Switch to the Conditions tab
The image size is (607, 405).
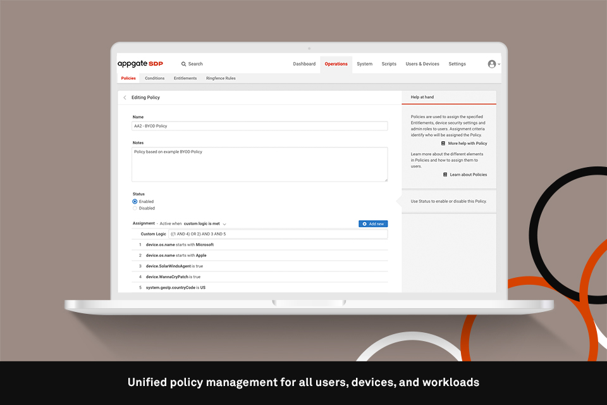coord(154,78)
